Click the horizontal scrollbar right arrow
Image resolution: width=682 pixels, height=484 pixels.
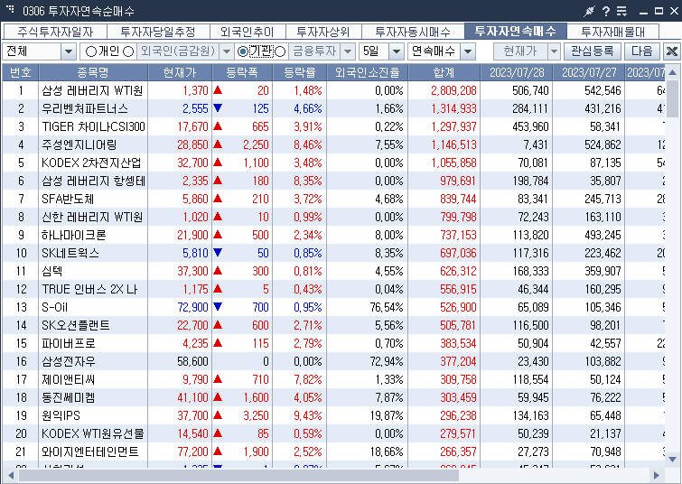(x=657, y=475)
